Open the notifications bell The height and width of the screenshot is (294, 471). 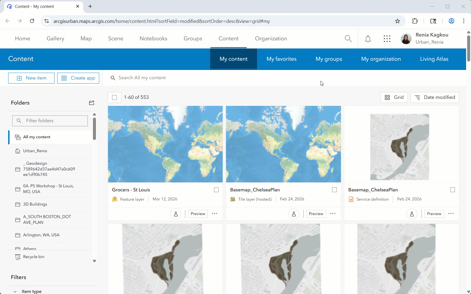(368, 39)
